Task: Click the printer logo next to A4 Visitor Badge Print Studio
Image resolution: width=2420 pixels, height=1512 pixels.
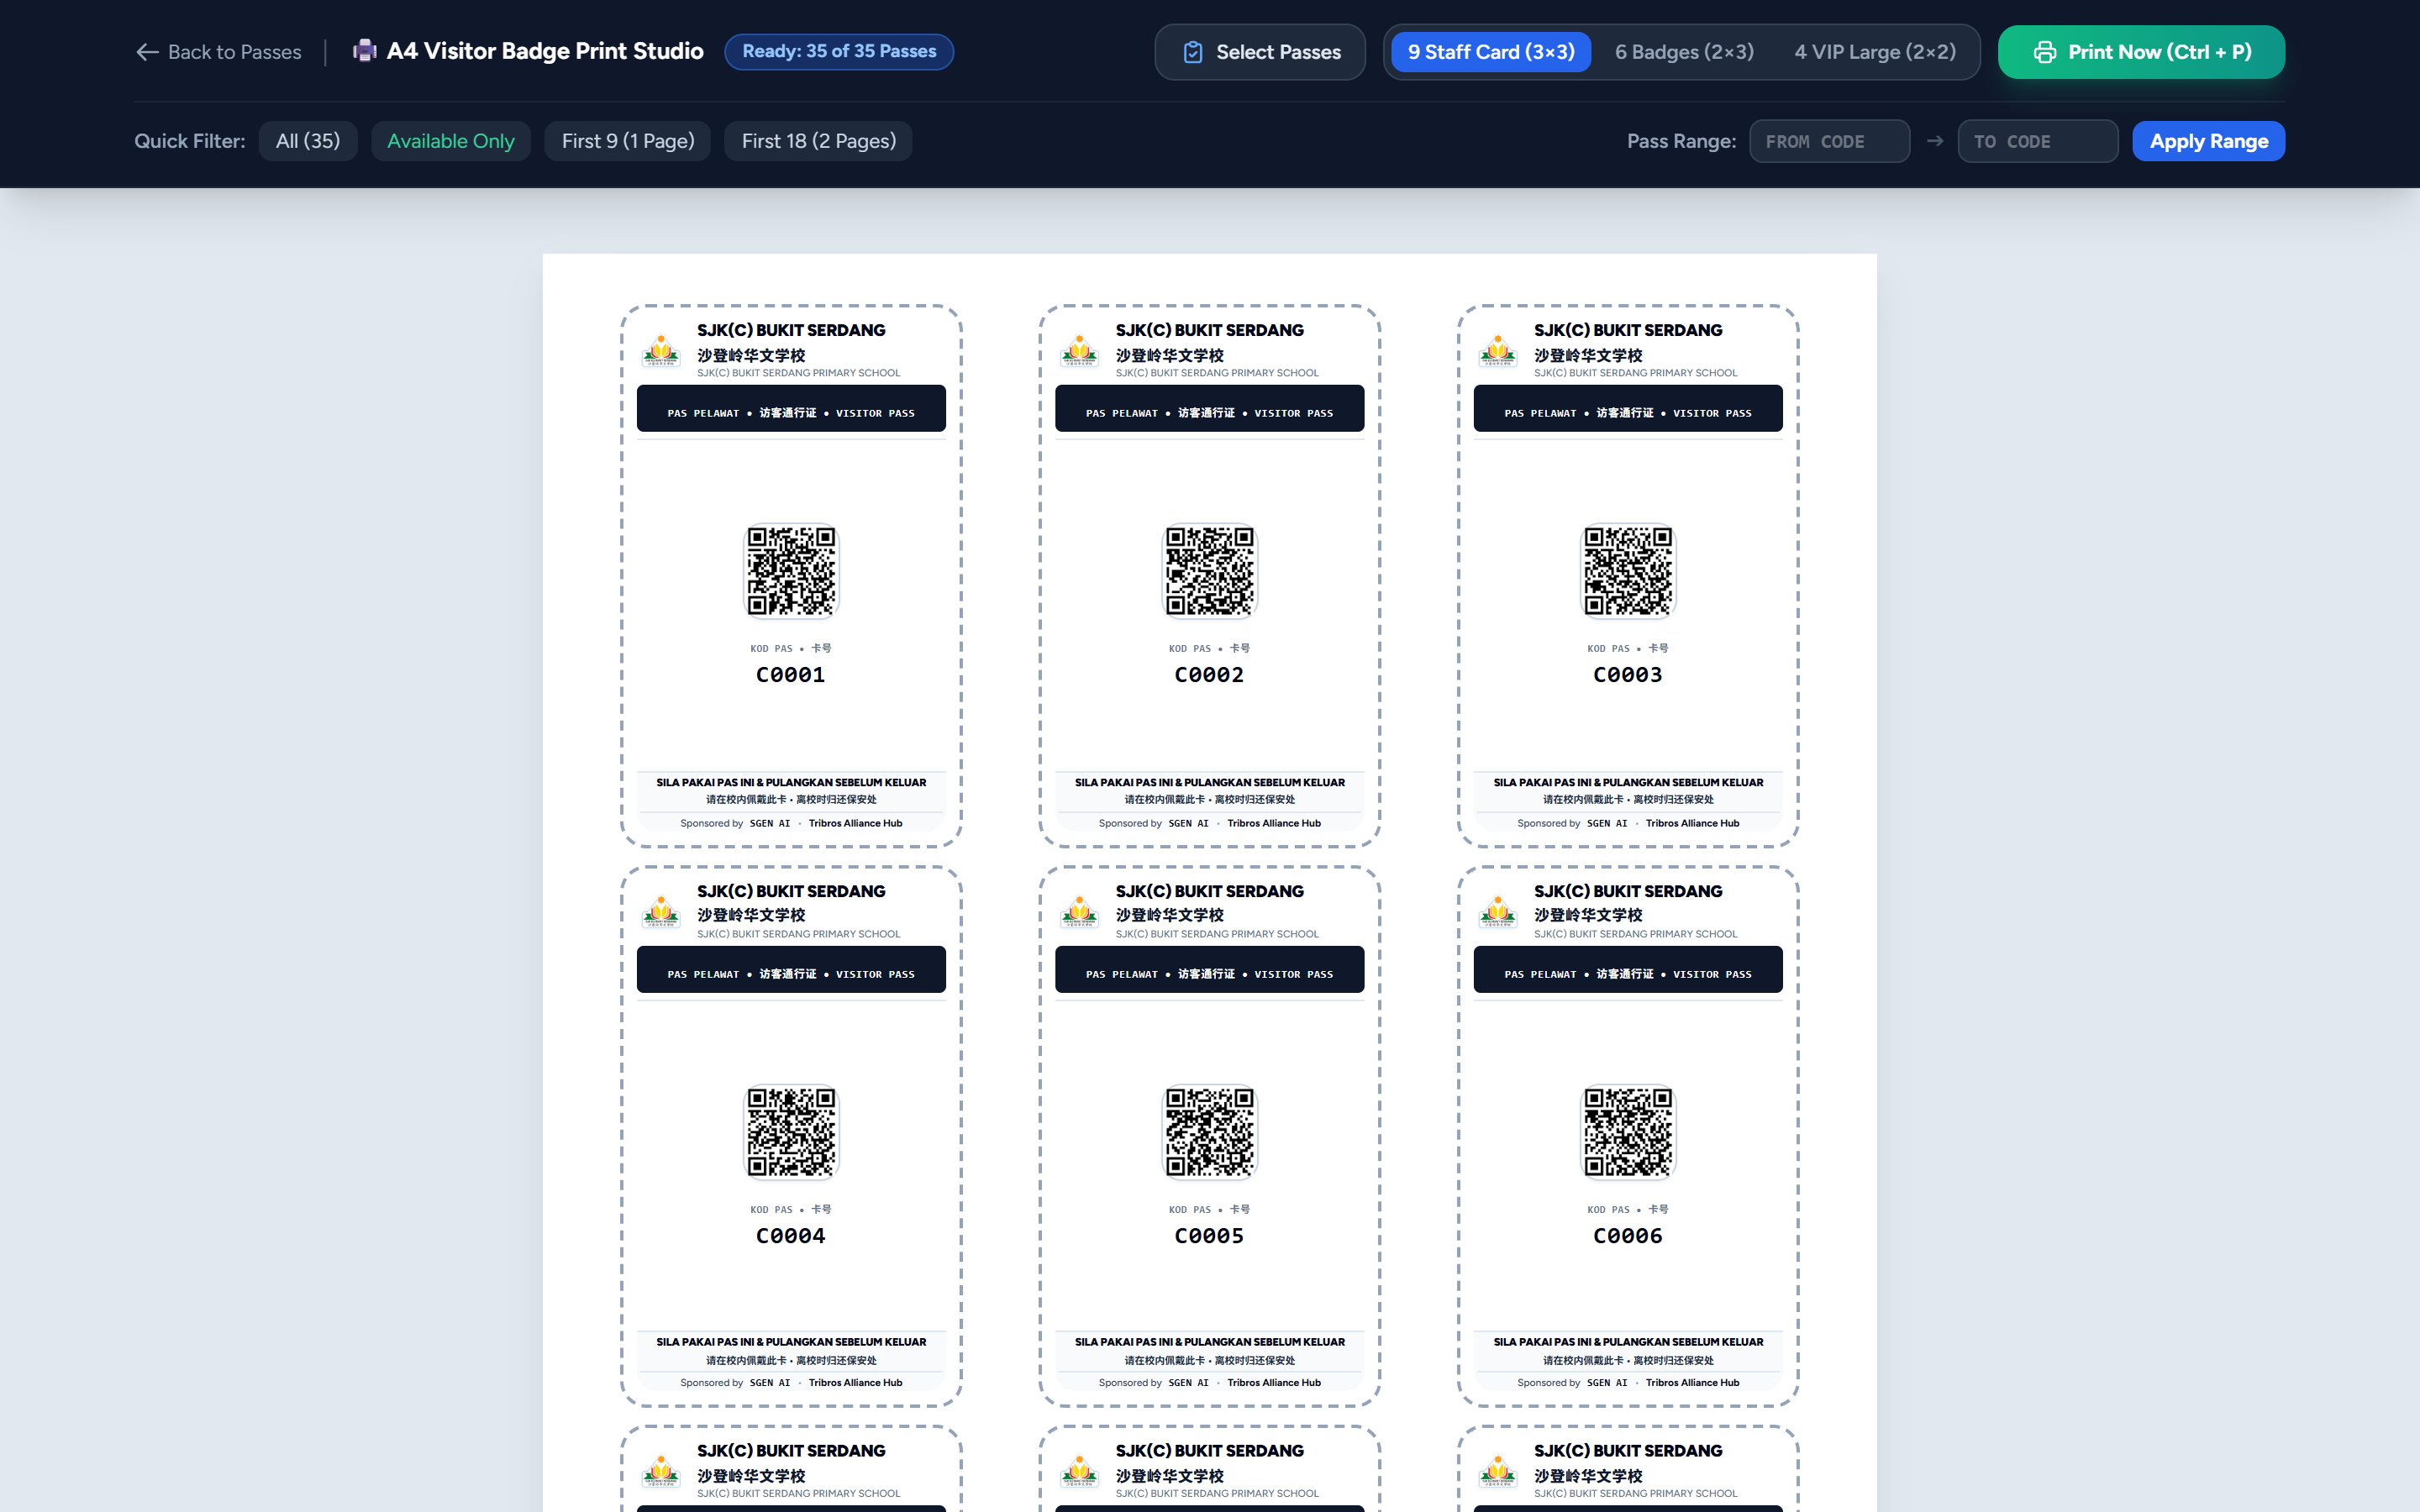Action: coord(365,51)
